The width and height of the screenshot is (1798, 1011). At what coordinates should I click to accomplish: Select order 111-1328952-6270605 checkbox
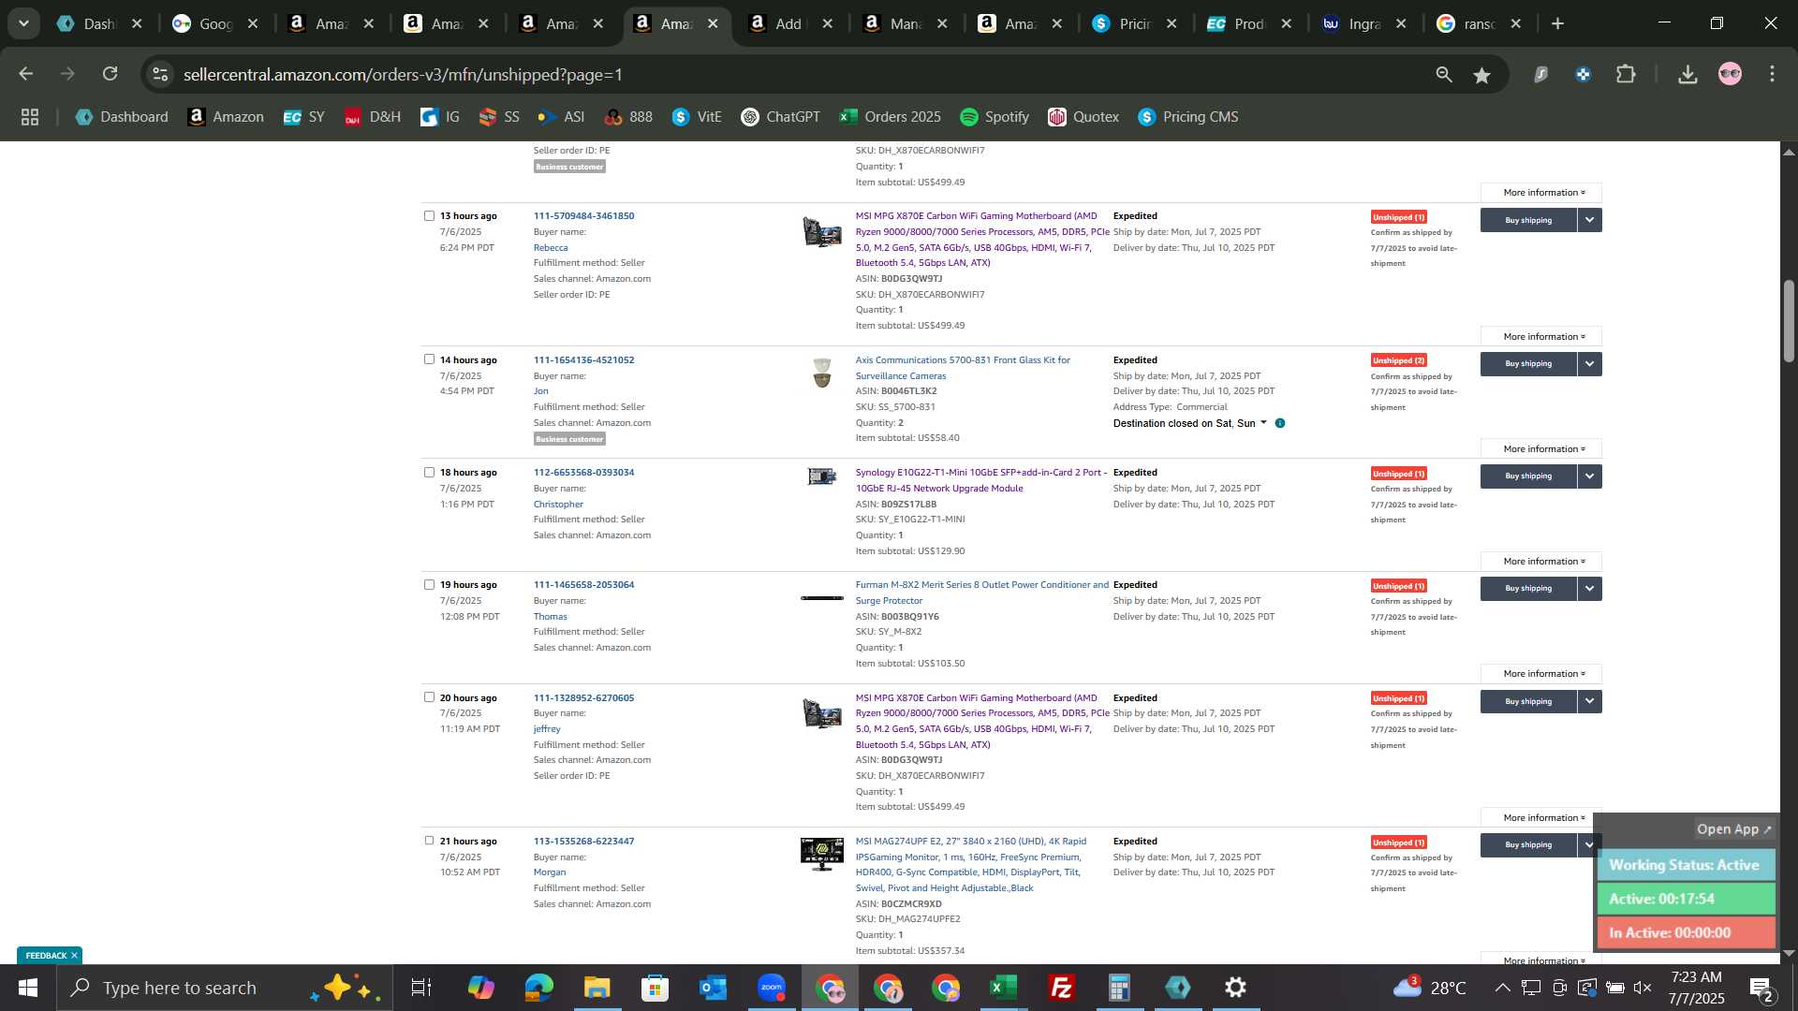click(x=429, y=697)
